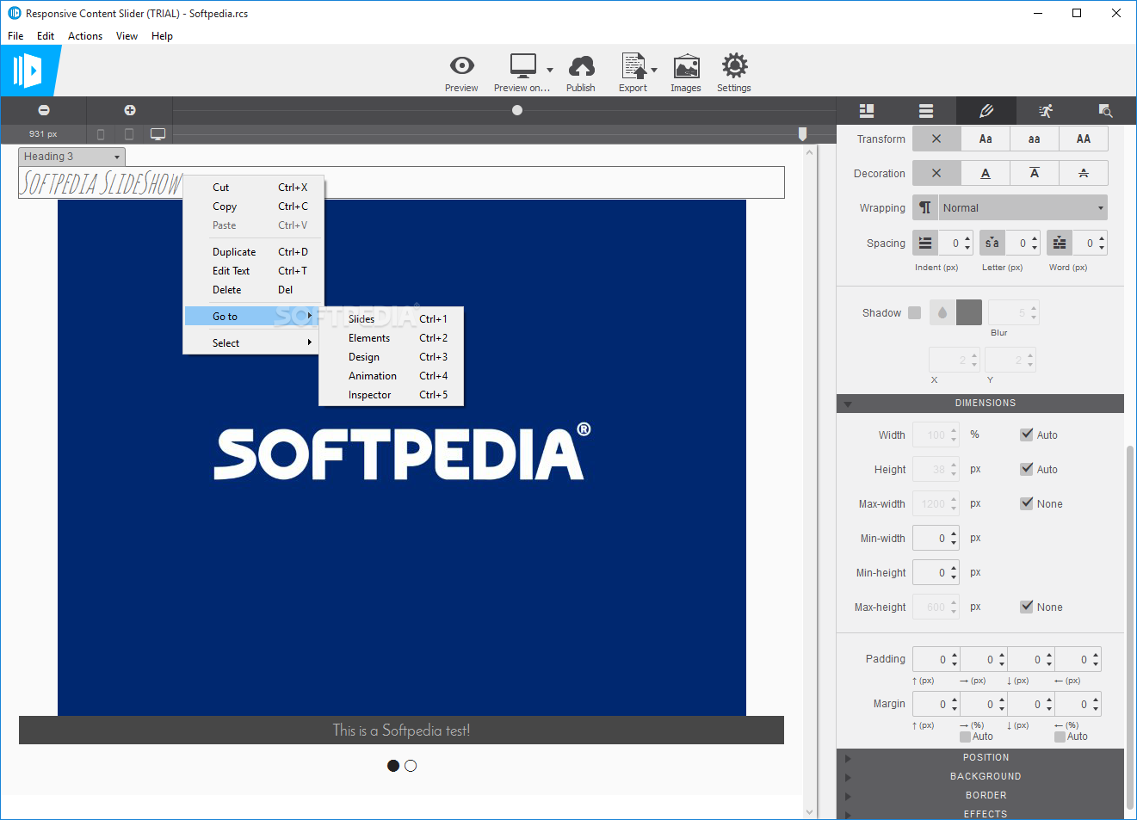The width and height of the screenshot is (1137, 820).
Task: Set Transform to capitalize Aa
Action: (986, 139)
